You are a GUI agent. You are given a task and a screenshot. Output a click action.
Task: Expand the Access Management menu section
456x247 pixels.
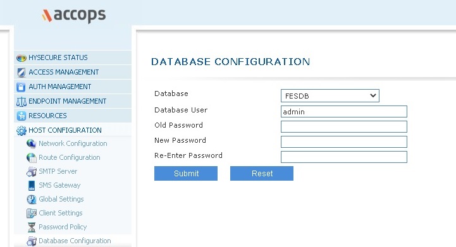(x=64, y=72)
